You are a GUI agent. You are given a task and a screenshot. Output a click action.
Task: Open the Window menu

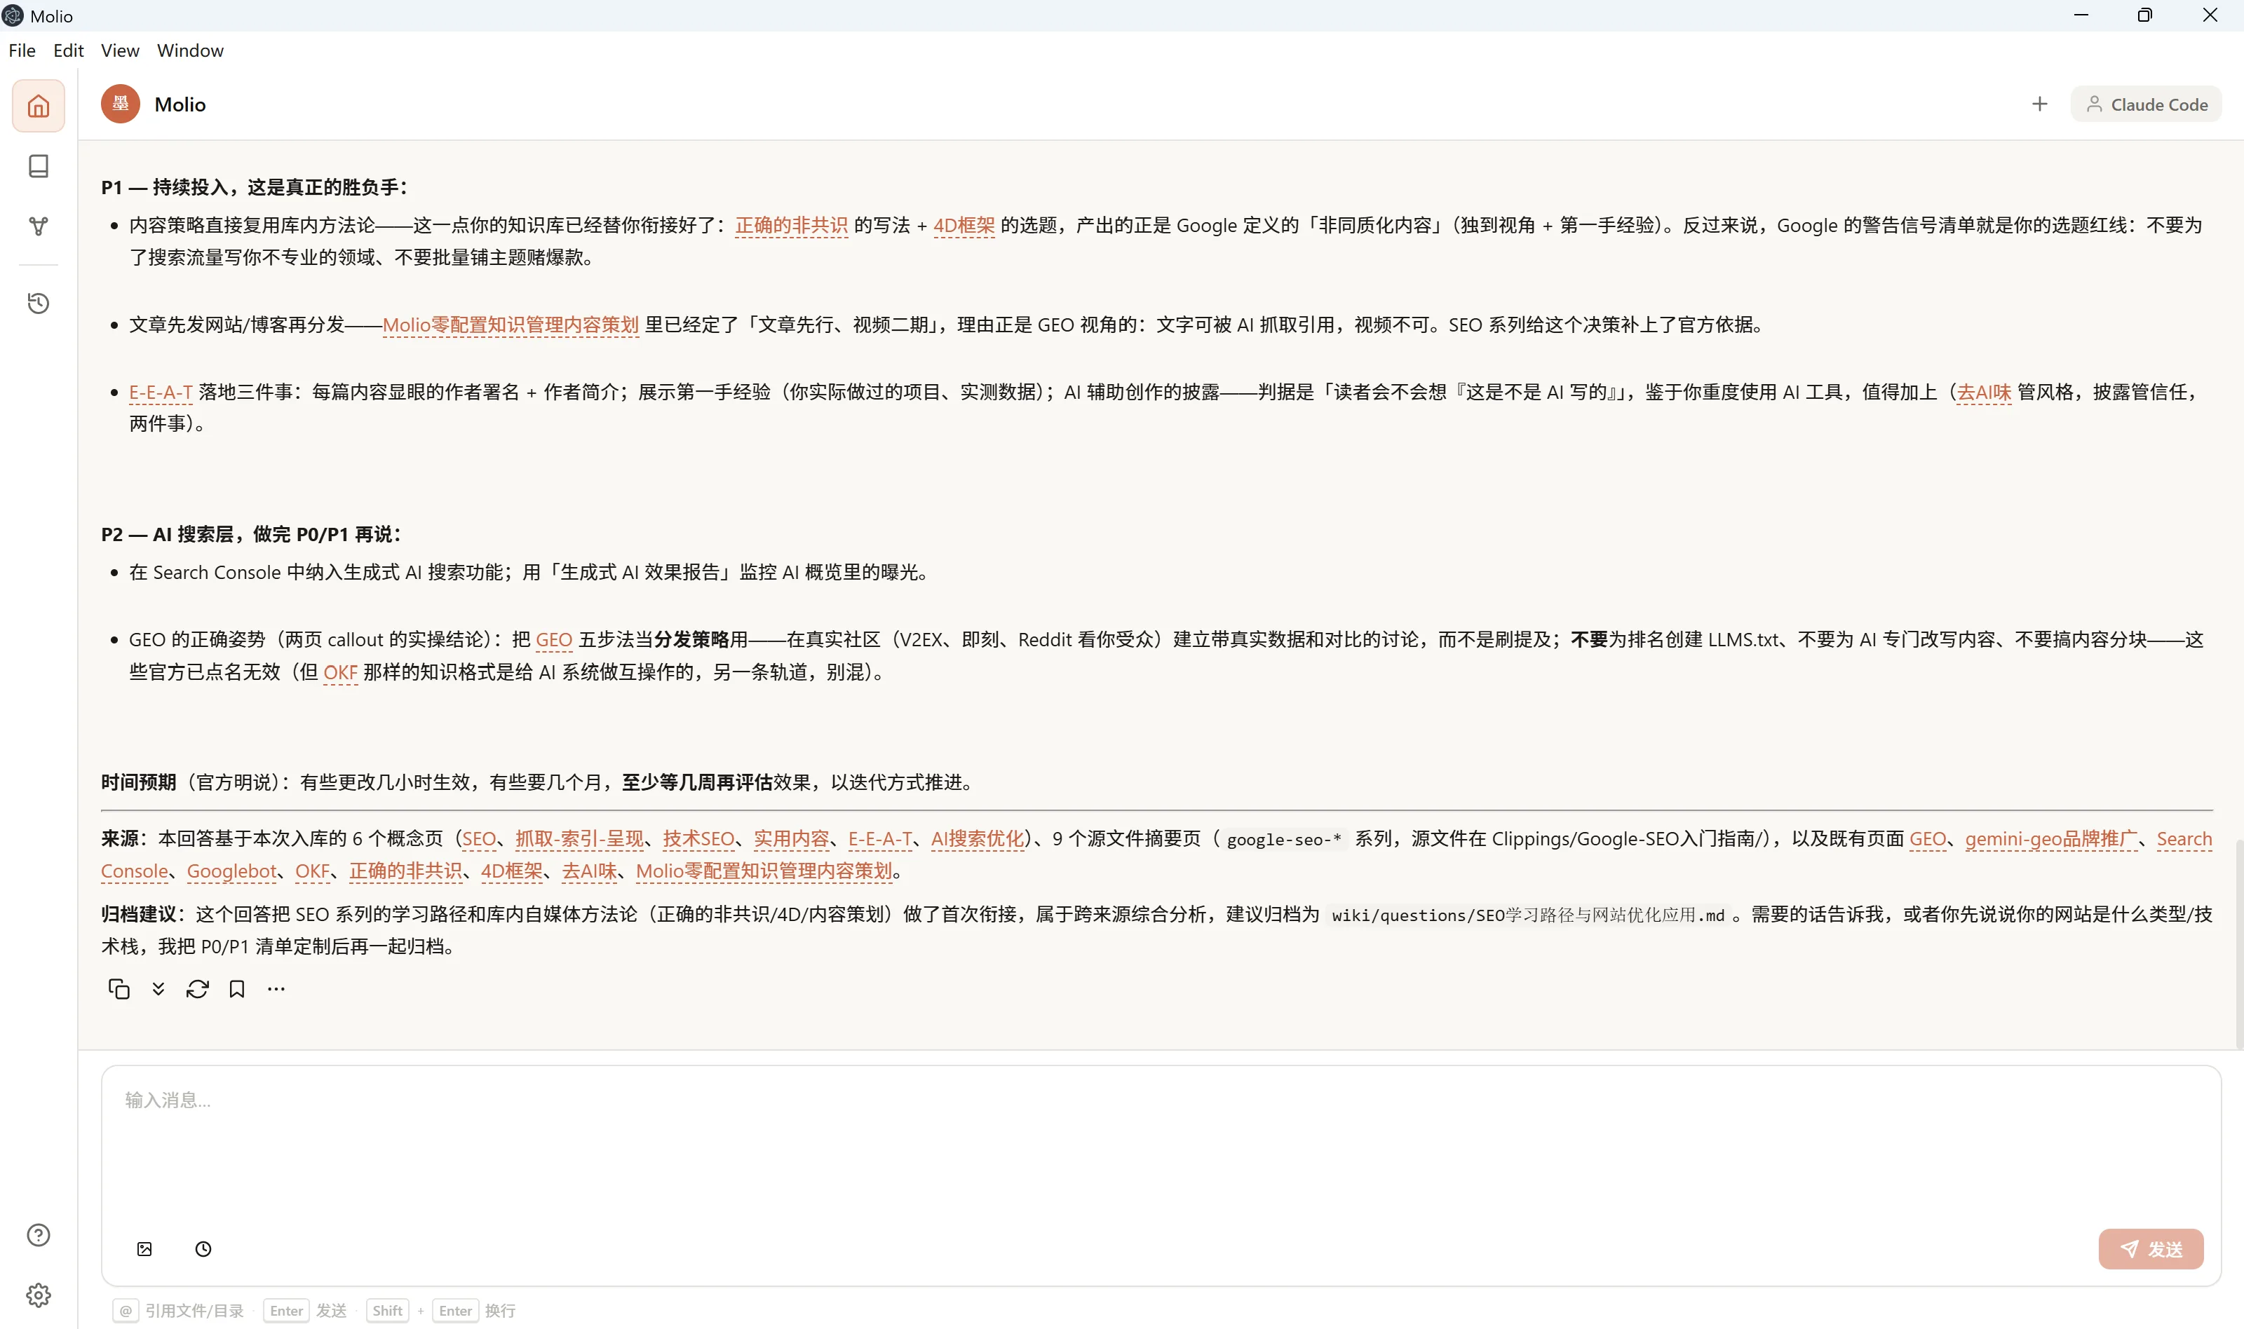coord(191,50)
